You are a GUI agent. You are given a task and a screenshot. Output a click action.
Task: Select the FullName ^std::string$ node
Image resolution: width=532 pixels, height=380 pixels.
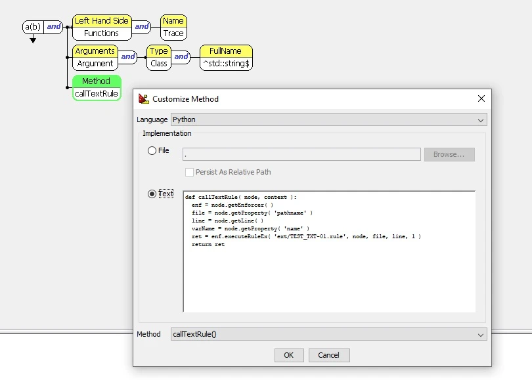226,58
